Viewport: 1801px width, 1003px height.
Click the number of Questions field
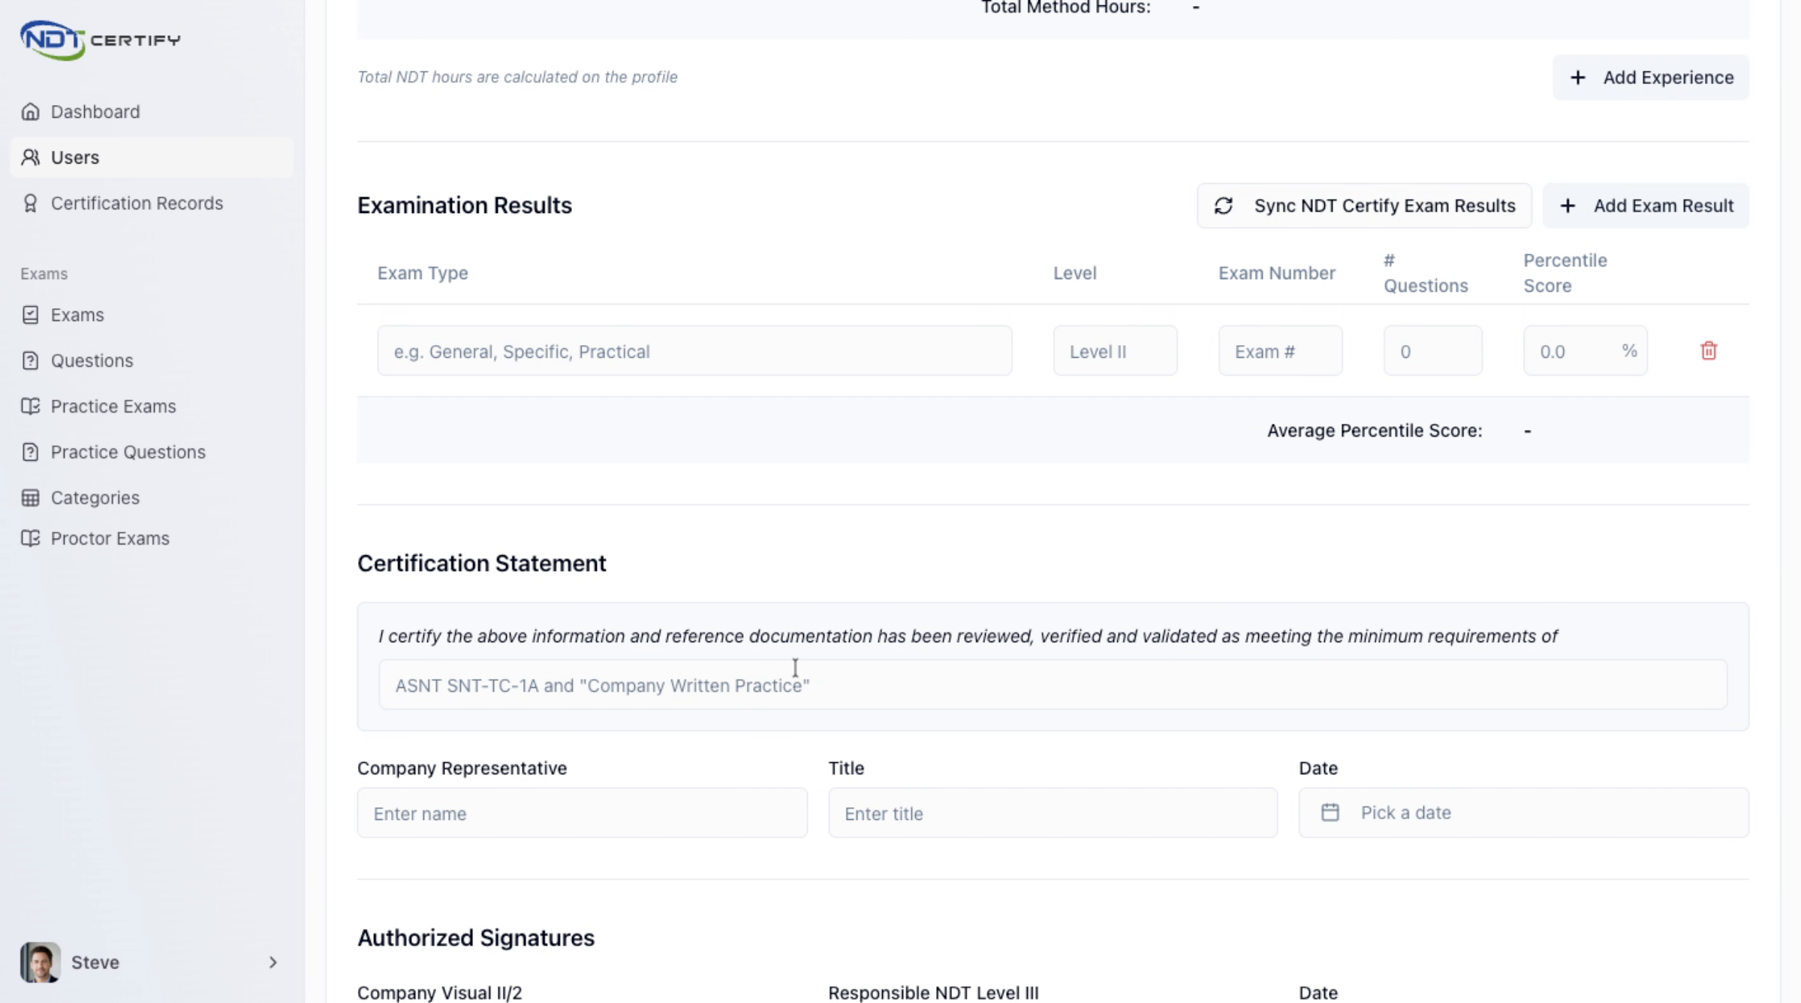point(1432,351)
